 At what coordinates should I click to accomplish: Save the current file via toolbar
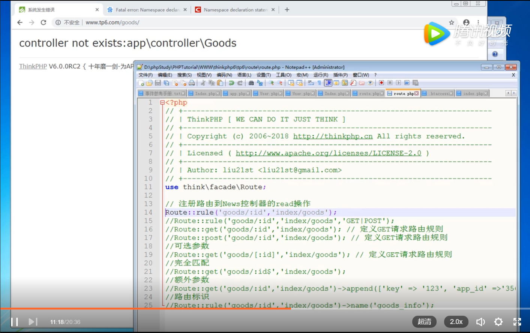(158, 83)
